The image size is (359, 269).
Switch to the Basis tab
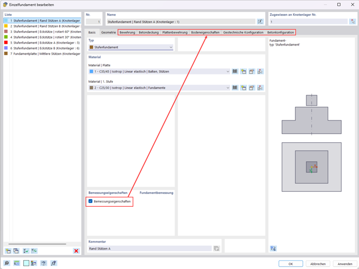[92, 33]
